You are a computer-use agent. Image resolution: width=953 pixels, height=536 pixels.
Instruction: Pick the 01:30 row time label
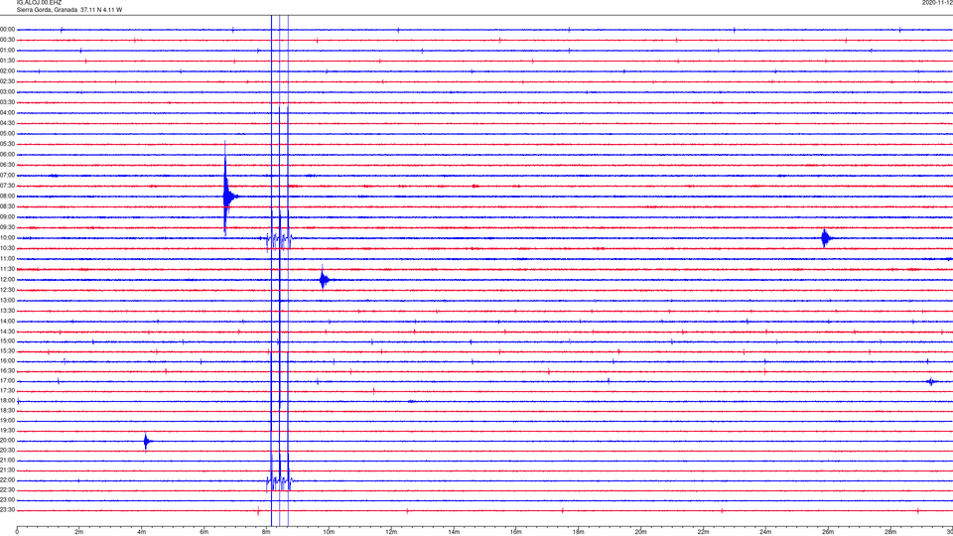7,61
